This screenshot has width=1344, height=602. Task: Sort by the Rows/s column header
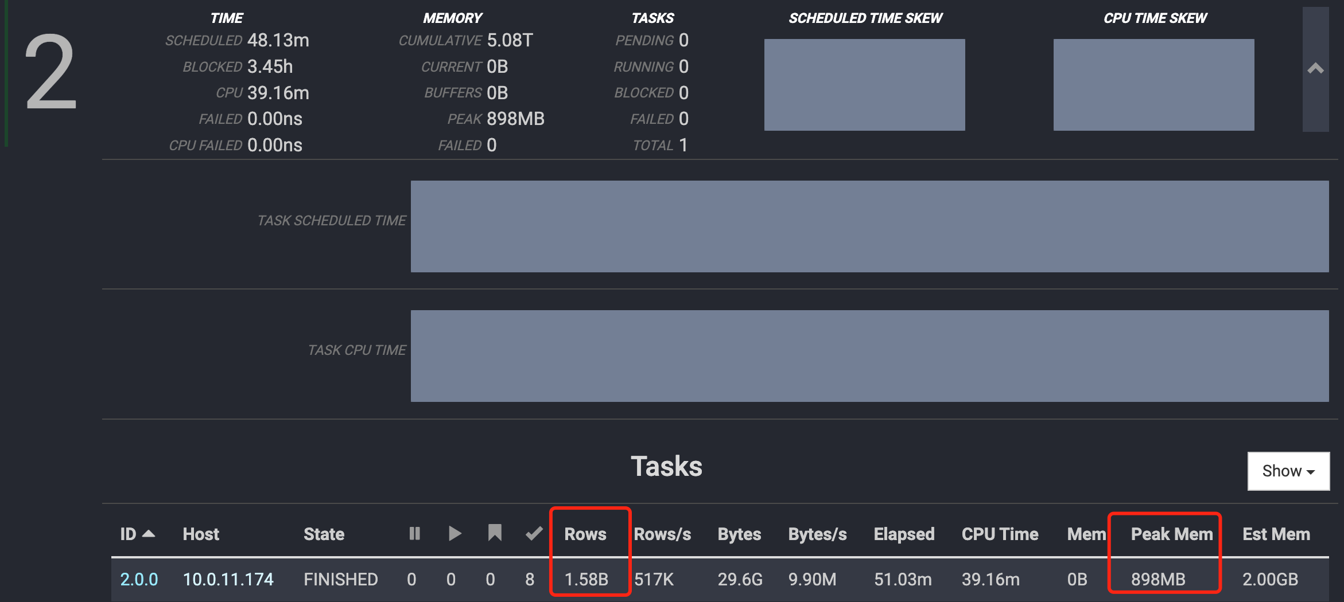pos(662,534)
